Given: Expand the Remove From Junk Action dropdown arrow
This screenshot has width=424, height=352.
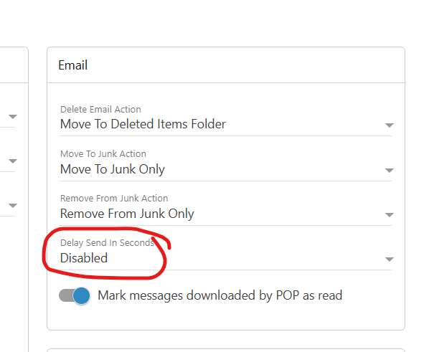Looking at the screenshot, I should tap(389, 215).
